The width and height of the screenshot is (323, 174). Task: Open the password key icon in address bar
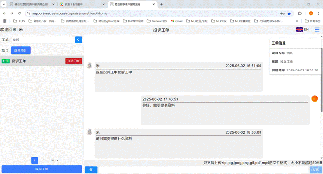282,13
